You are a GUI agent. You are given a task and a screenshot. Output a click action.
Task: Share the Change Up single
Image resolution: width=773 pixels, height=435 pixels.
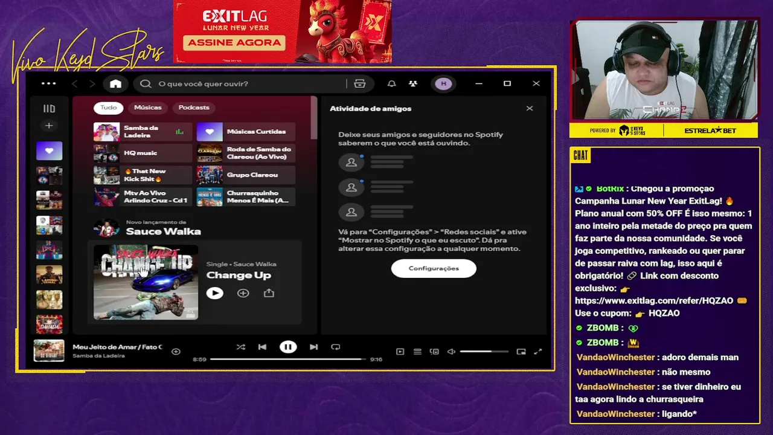pos(269,293)
